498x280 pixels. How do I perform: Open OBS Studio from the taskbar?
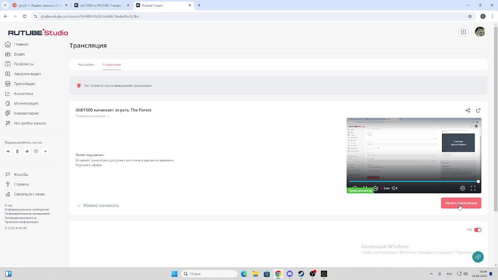pos(312,274)
